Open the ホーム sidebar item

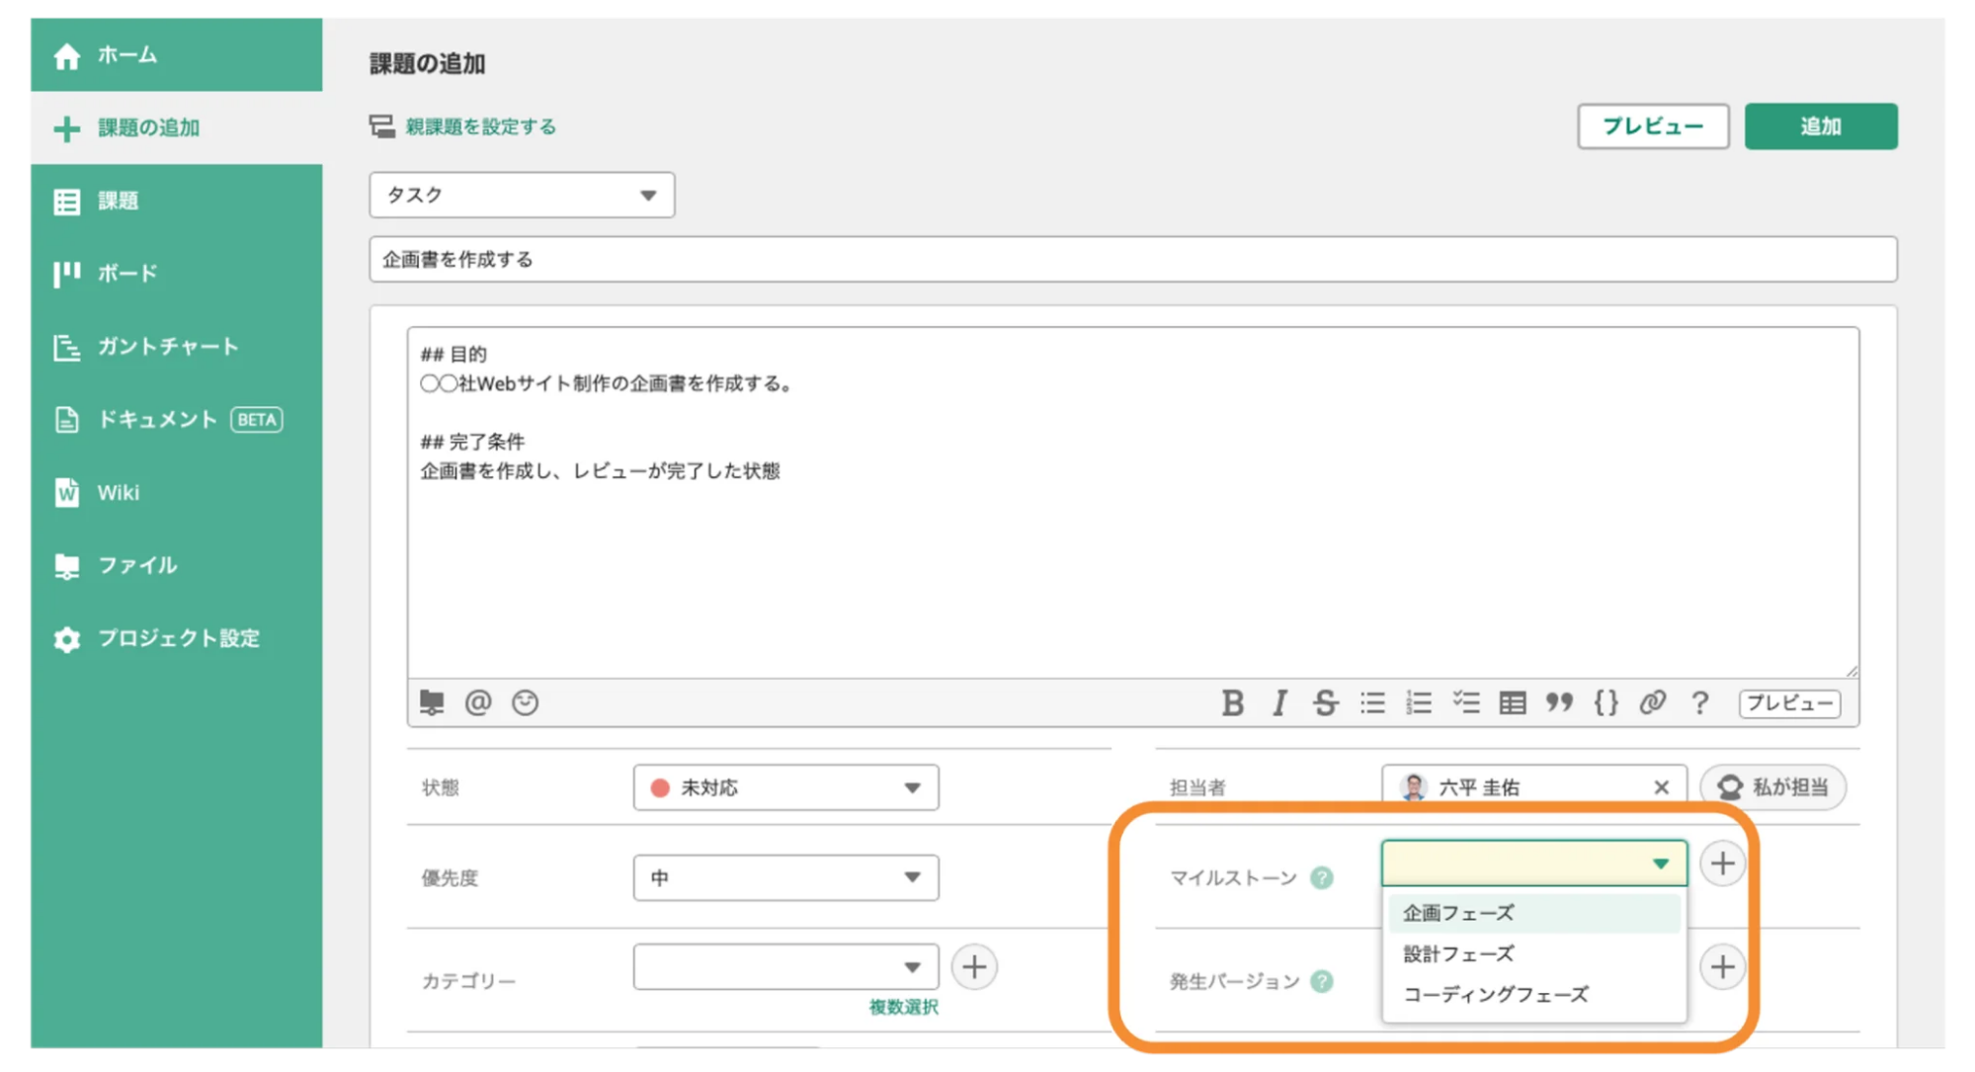[x=176, y=55]
